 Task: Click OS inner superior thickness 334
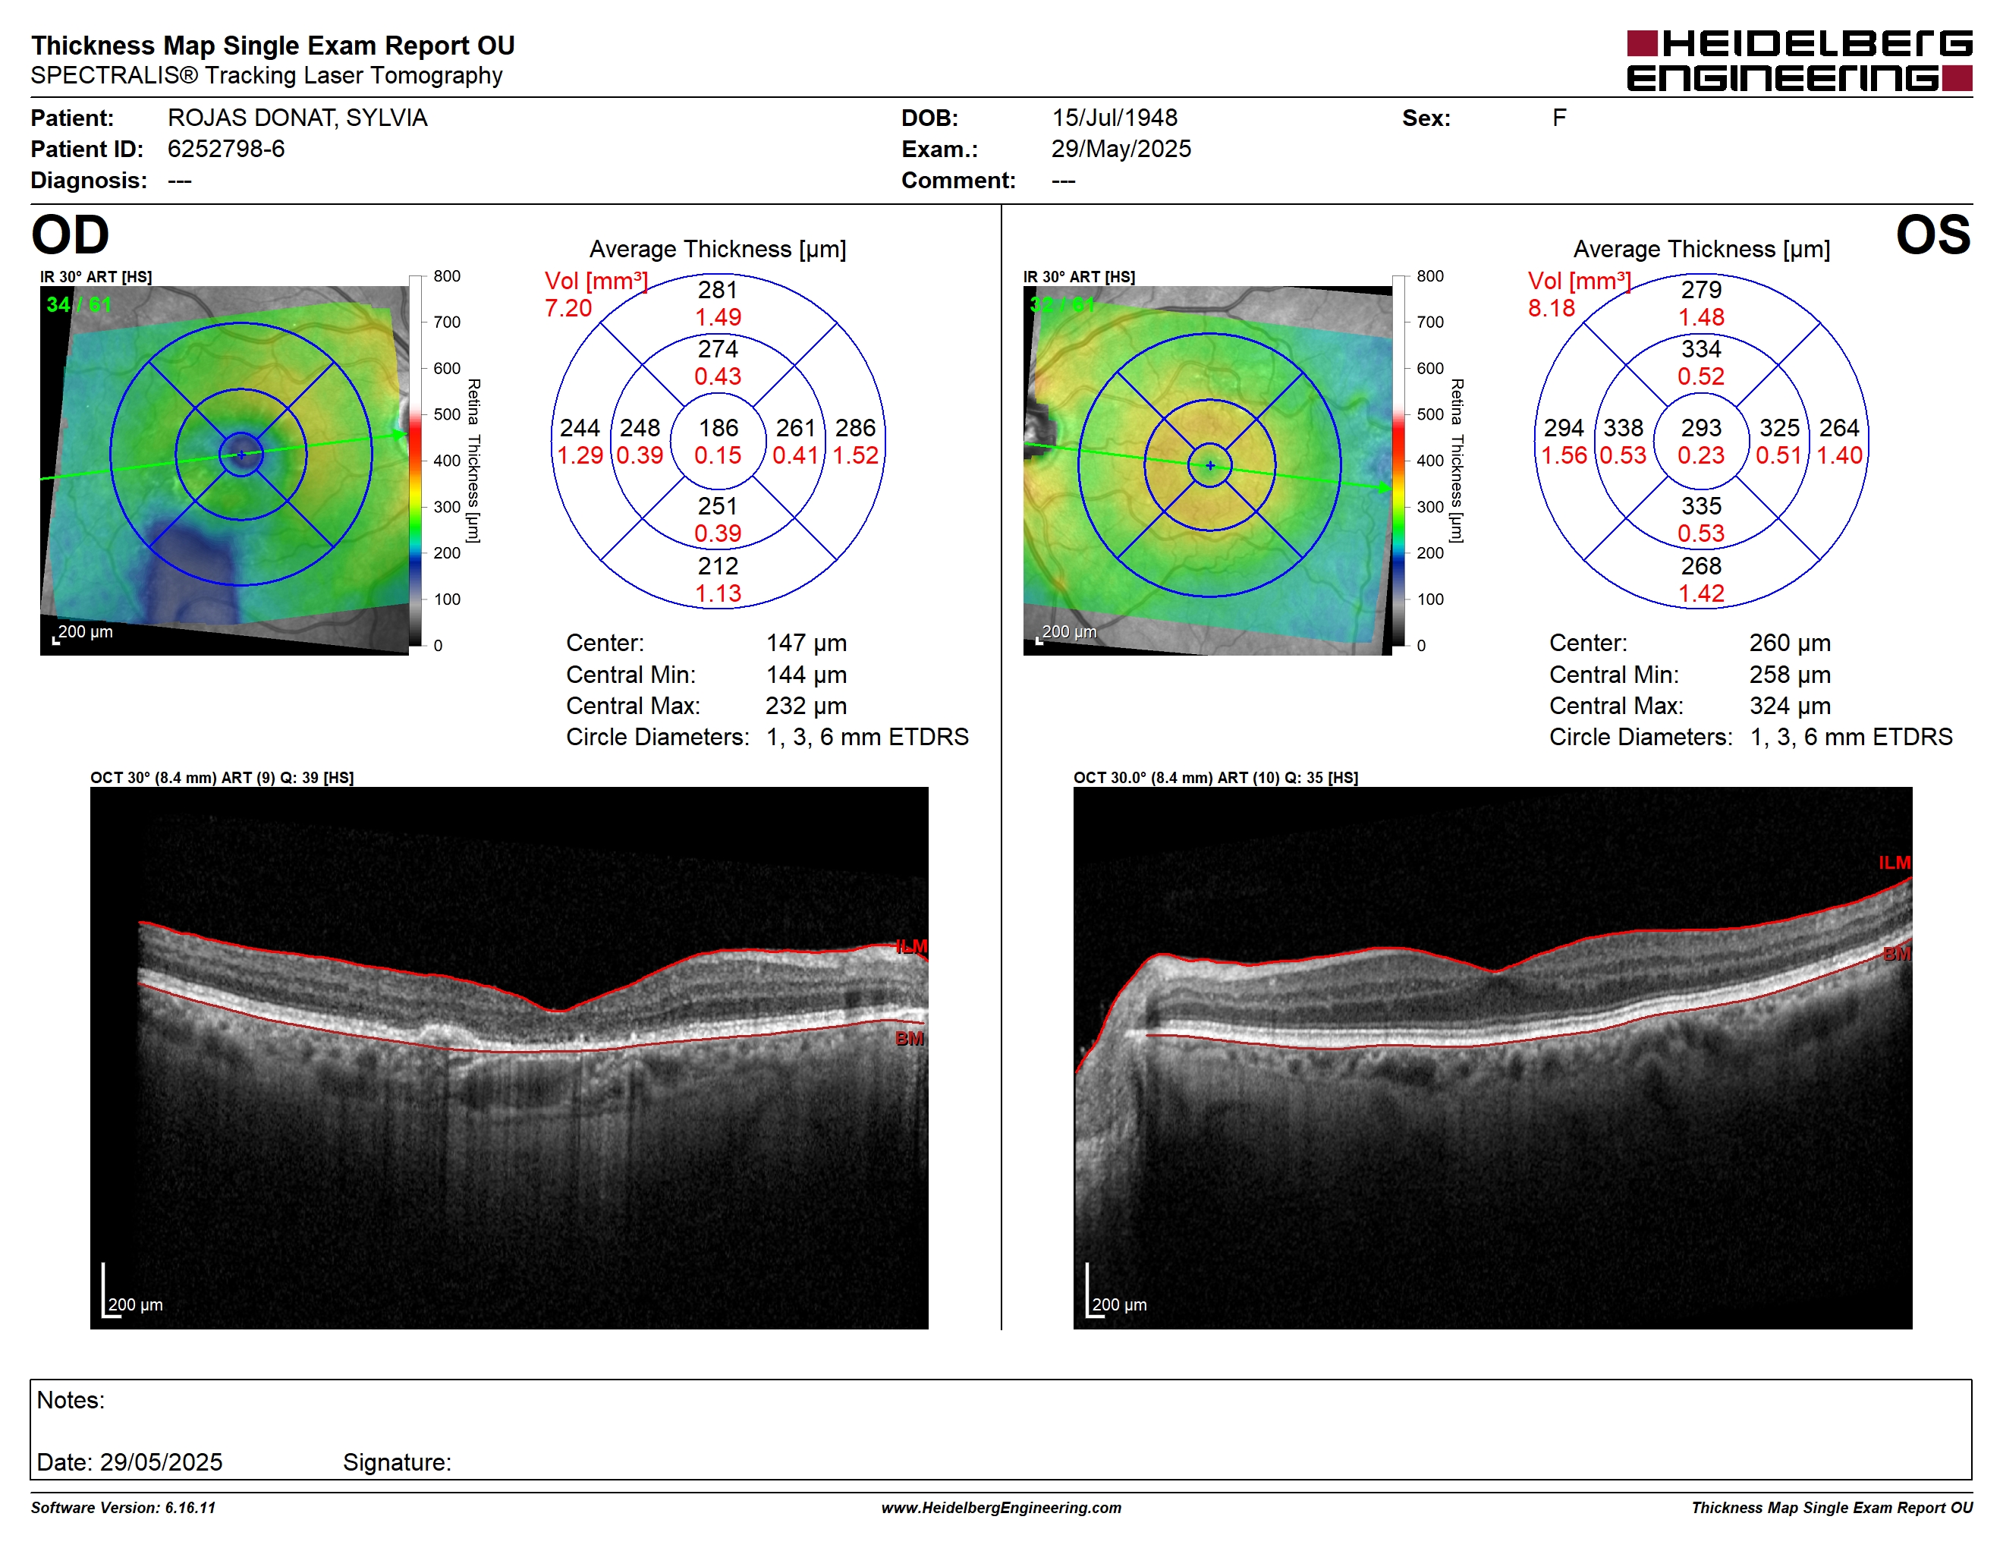(x=1701, y=349)
